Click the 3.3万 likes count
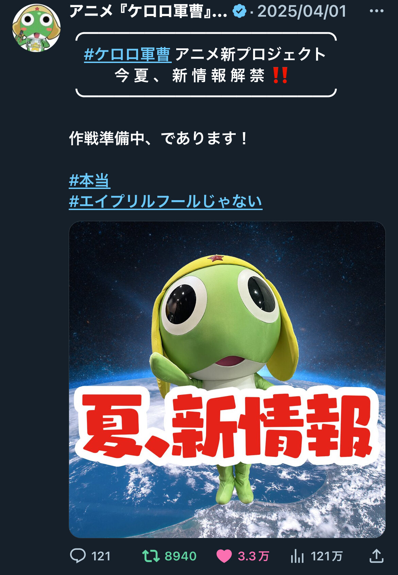 pyautogui.click(x=253, y=556)
